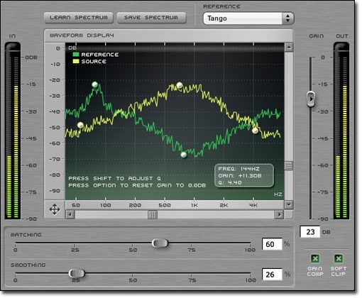
Task: Click the 50 frequency axis label
Action: 76,205
